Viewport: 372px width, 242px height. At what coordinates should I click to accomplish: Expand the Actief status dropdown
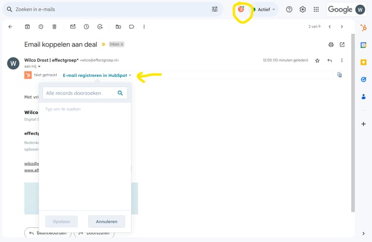point(264,9)
